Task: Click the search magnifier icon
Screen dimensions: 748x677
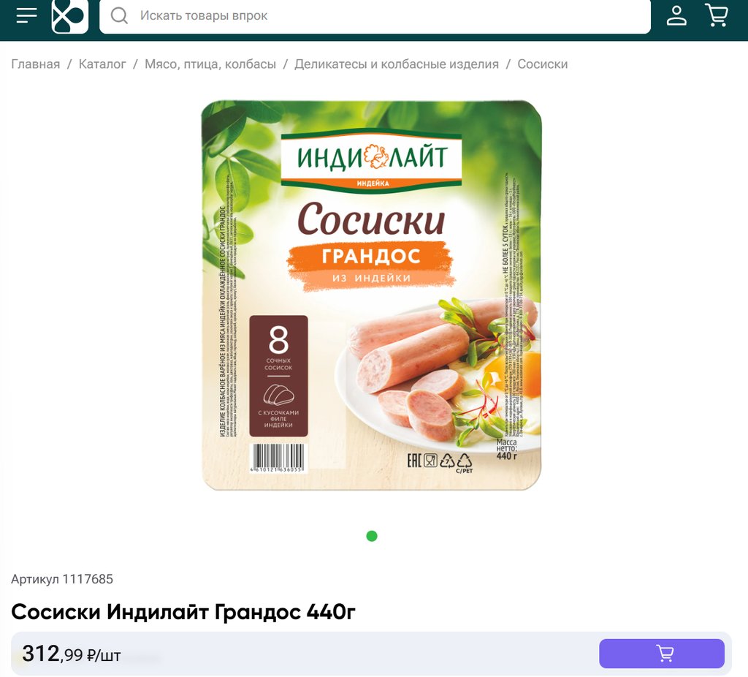Action: click(x=119, y=16)
